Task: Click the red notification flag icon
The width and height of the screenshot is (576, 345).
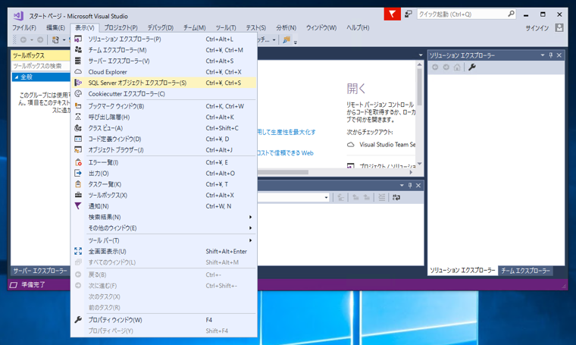Action: tap(393, 14)
